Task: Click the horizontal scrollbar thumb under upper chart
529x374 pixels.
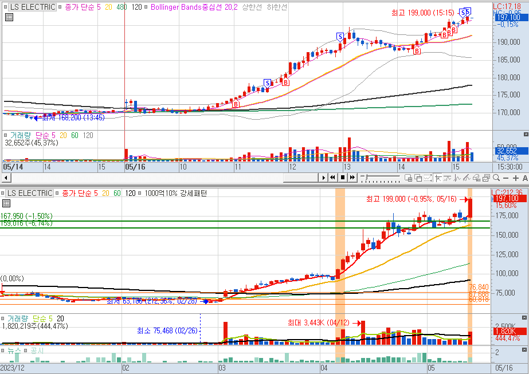Action: click(x=300, y=178)
